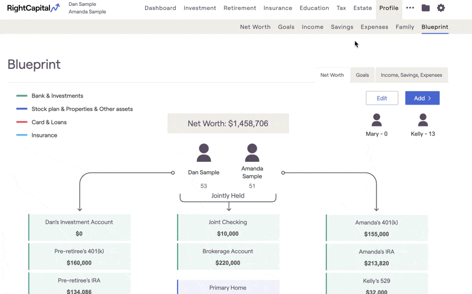
Task: Open the Family profile link
Action: pos(405,27)
